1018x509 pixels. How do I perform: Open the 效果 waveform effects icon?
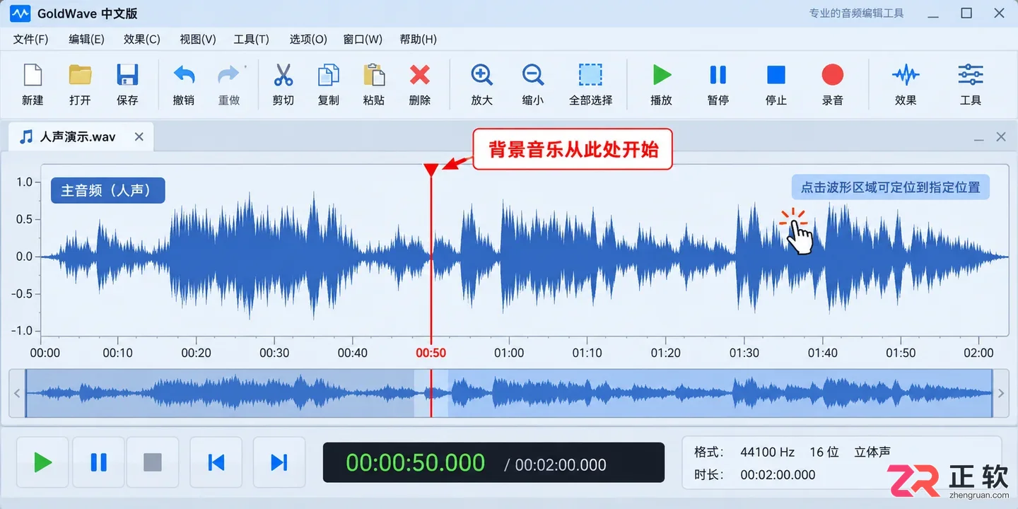coord(906,75)
